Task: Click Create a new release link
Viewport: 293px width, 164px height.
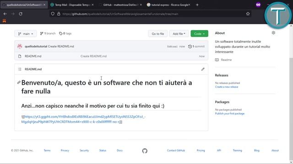Action: click(x=227, y=87)
